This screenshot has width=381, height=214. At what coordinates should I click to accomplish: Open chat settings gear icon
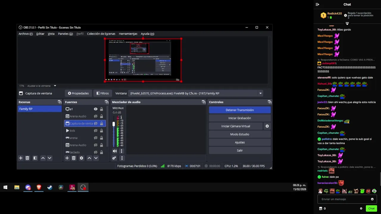pyautogui.click(x=361, y=208)
